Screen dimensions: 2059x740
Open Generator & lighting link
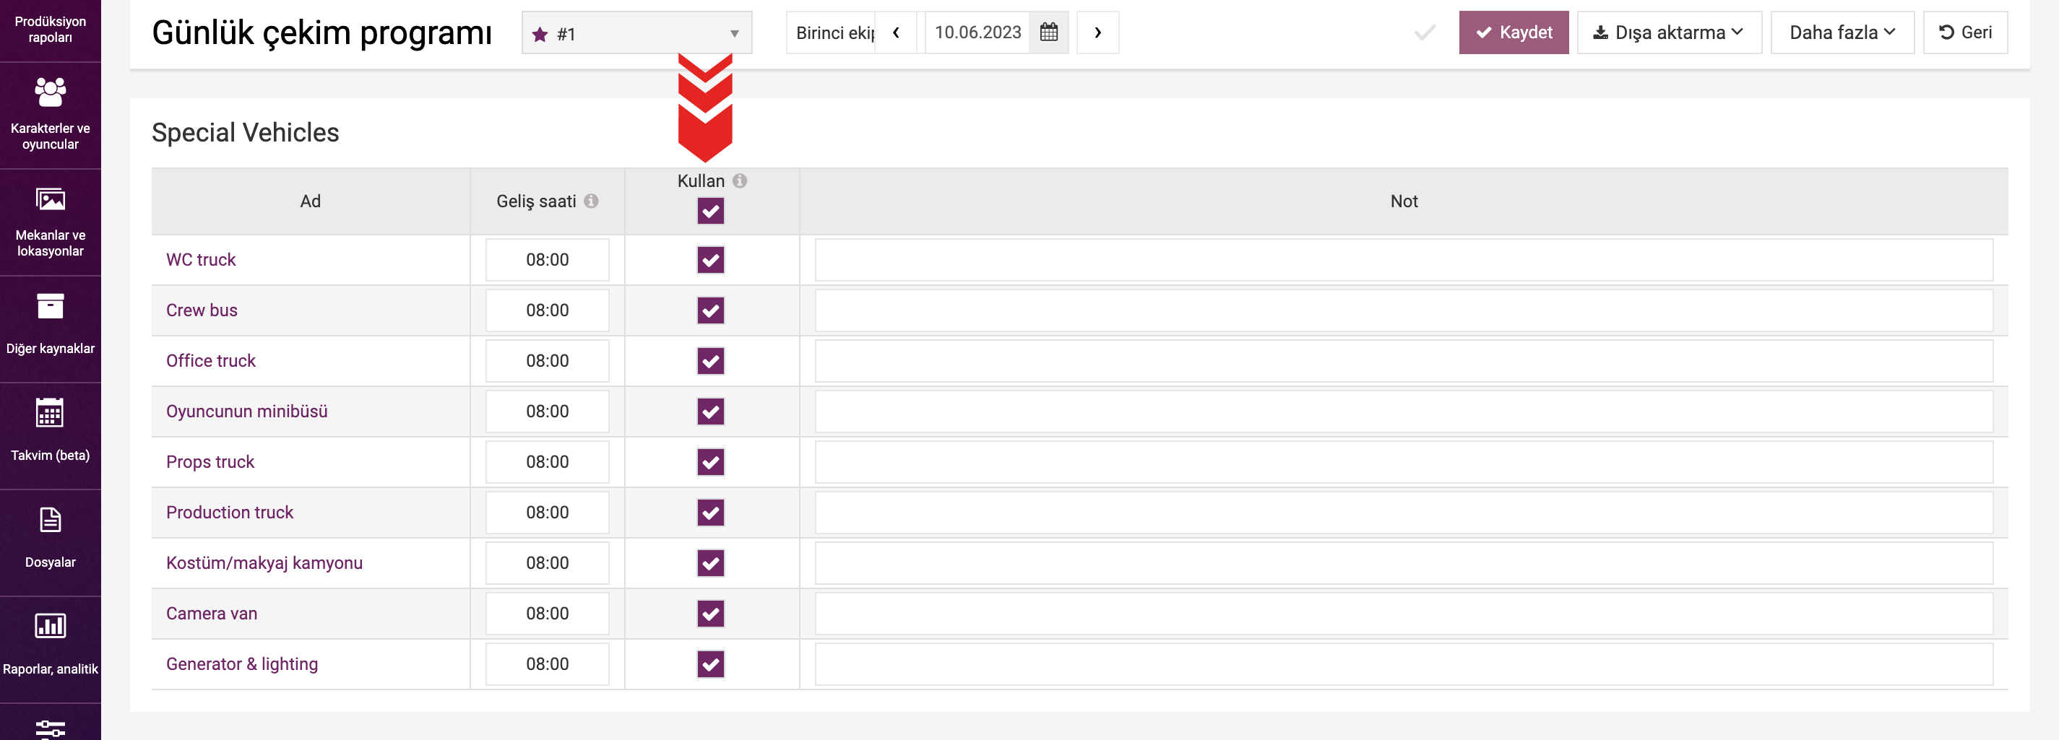[x=242, y=664]
